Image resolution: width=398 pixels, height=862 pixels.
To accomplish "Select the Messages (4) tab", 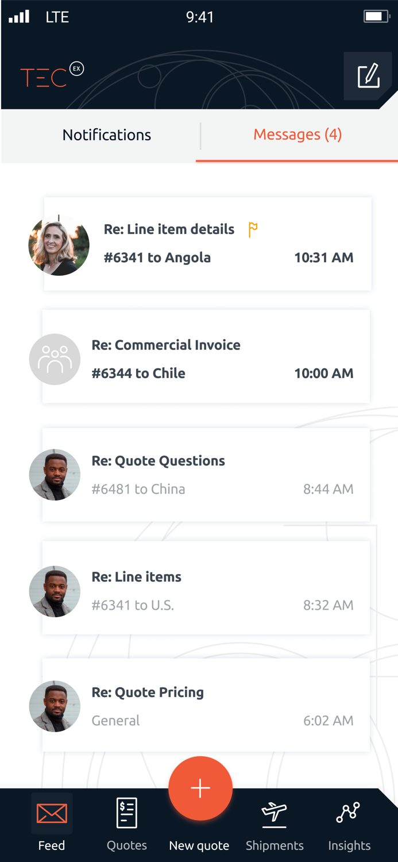I will pyautogui.click(x=297, y=135).
